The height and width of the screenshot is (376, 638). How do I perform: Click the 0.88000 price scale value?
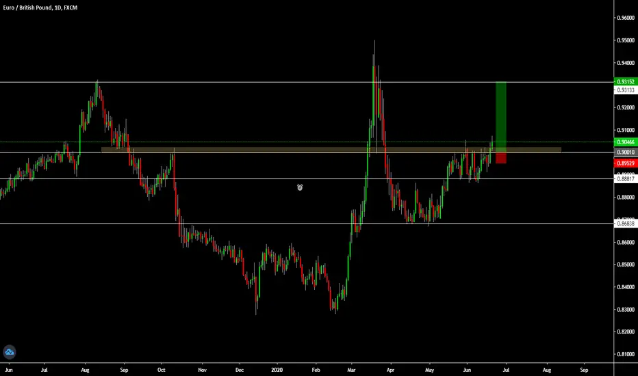click(x=626, y=197)
